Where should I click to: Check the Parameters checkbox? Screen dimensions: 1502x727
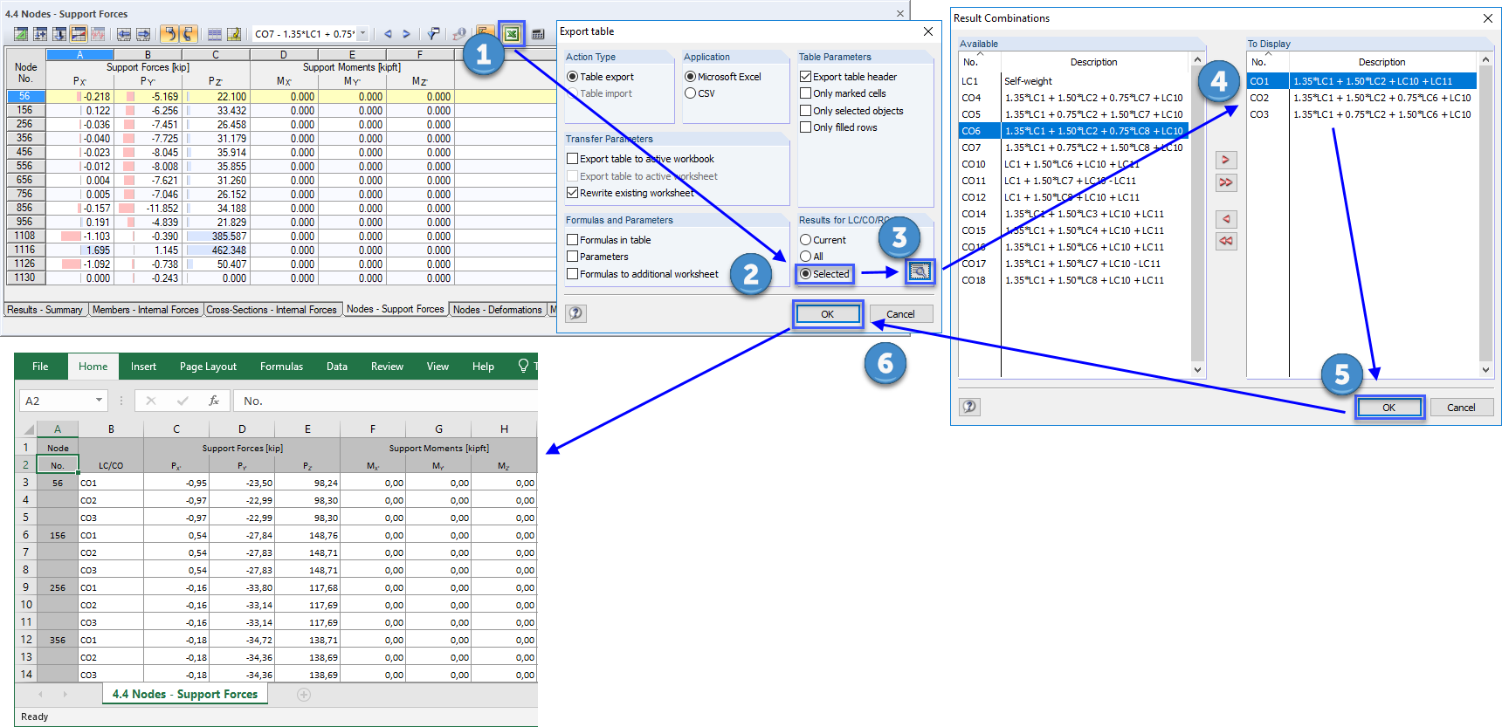pyautogui.click(x=573, y=257)
